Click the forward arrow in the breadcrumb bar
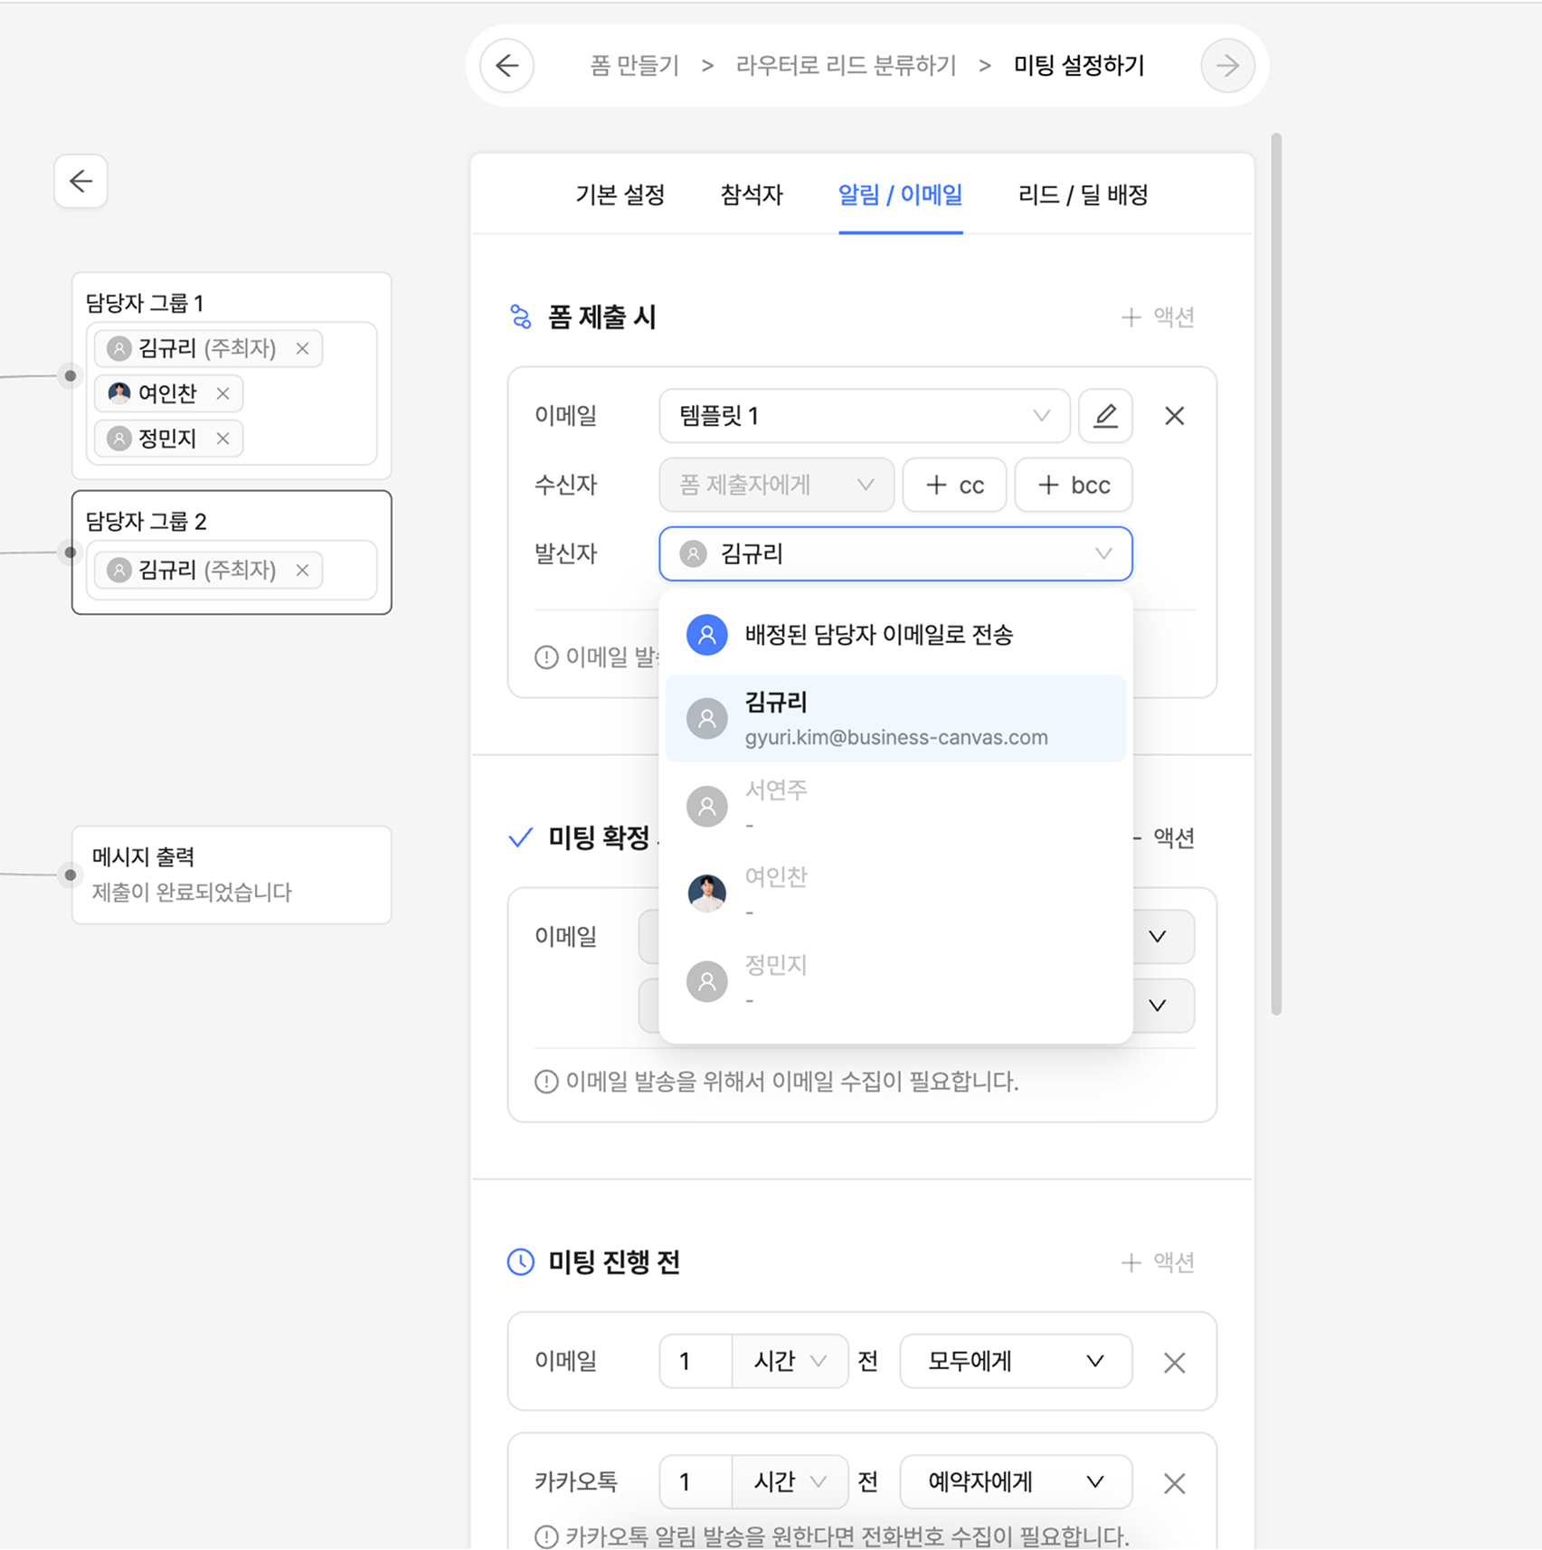Image resolution: width=1542 pixels, height=1550 pixels. pos(1227,65)
